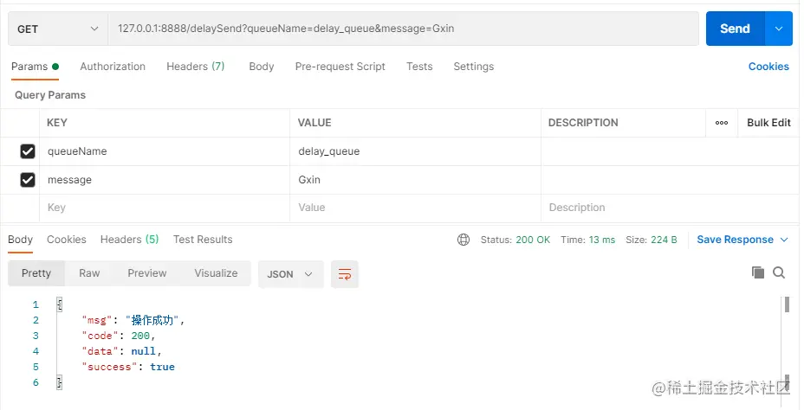
Task: Click Bulk Edit
Action: 768,123
